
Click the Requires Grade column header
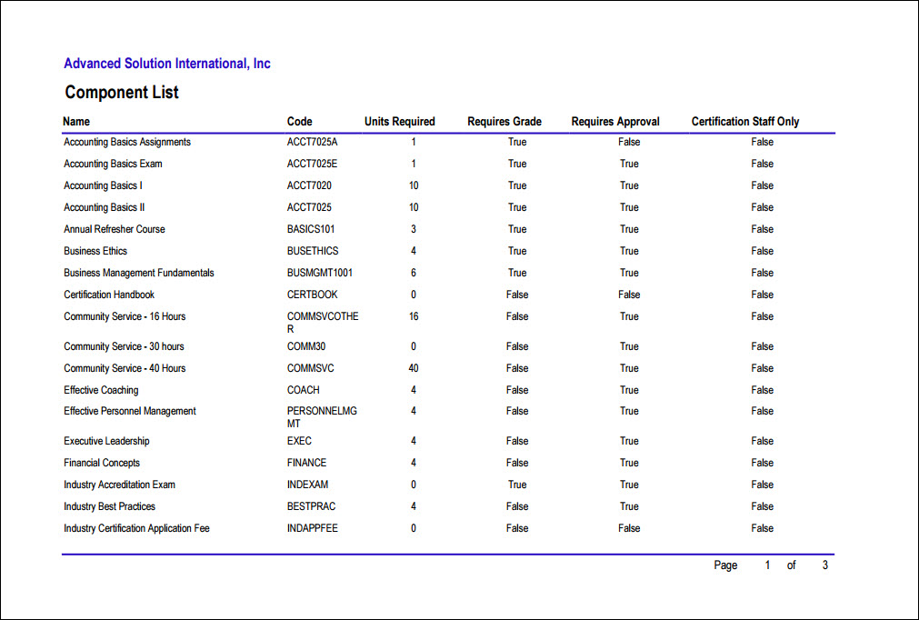tap(504, 121)
